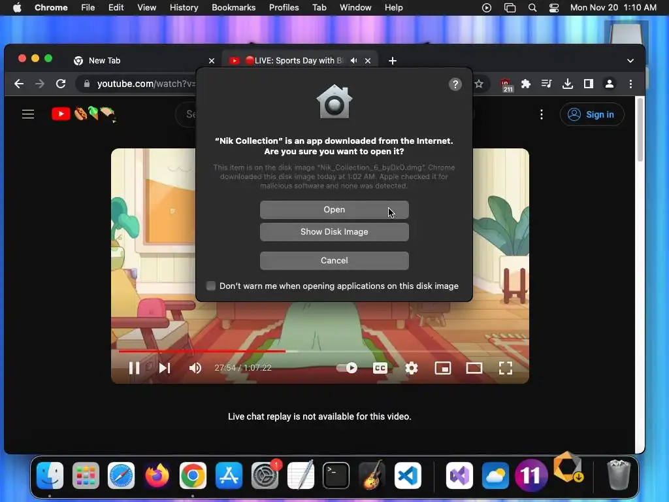Open Chrome media controls icon
669x502 pixels.
tap(547, 84)
